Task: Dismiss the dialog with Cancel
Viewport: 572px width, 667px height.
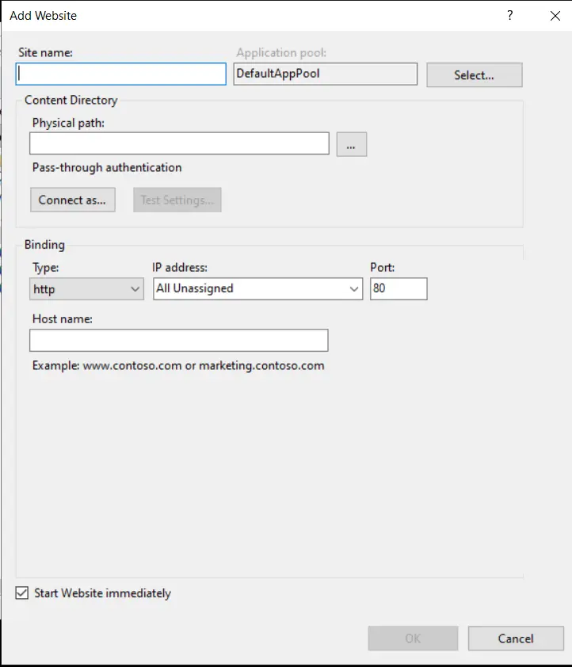Action: point(515,638)
